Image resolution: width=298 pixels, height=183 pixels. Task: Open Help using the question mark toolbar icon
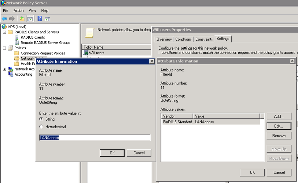pyautogui.click(x=40, y=19)
